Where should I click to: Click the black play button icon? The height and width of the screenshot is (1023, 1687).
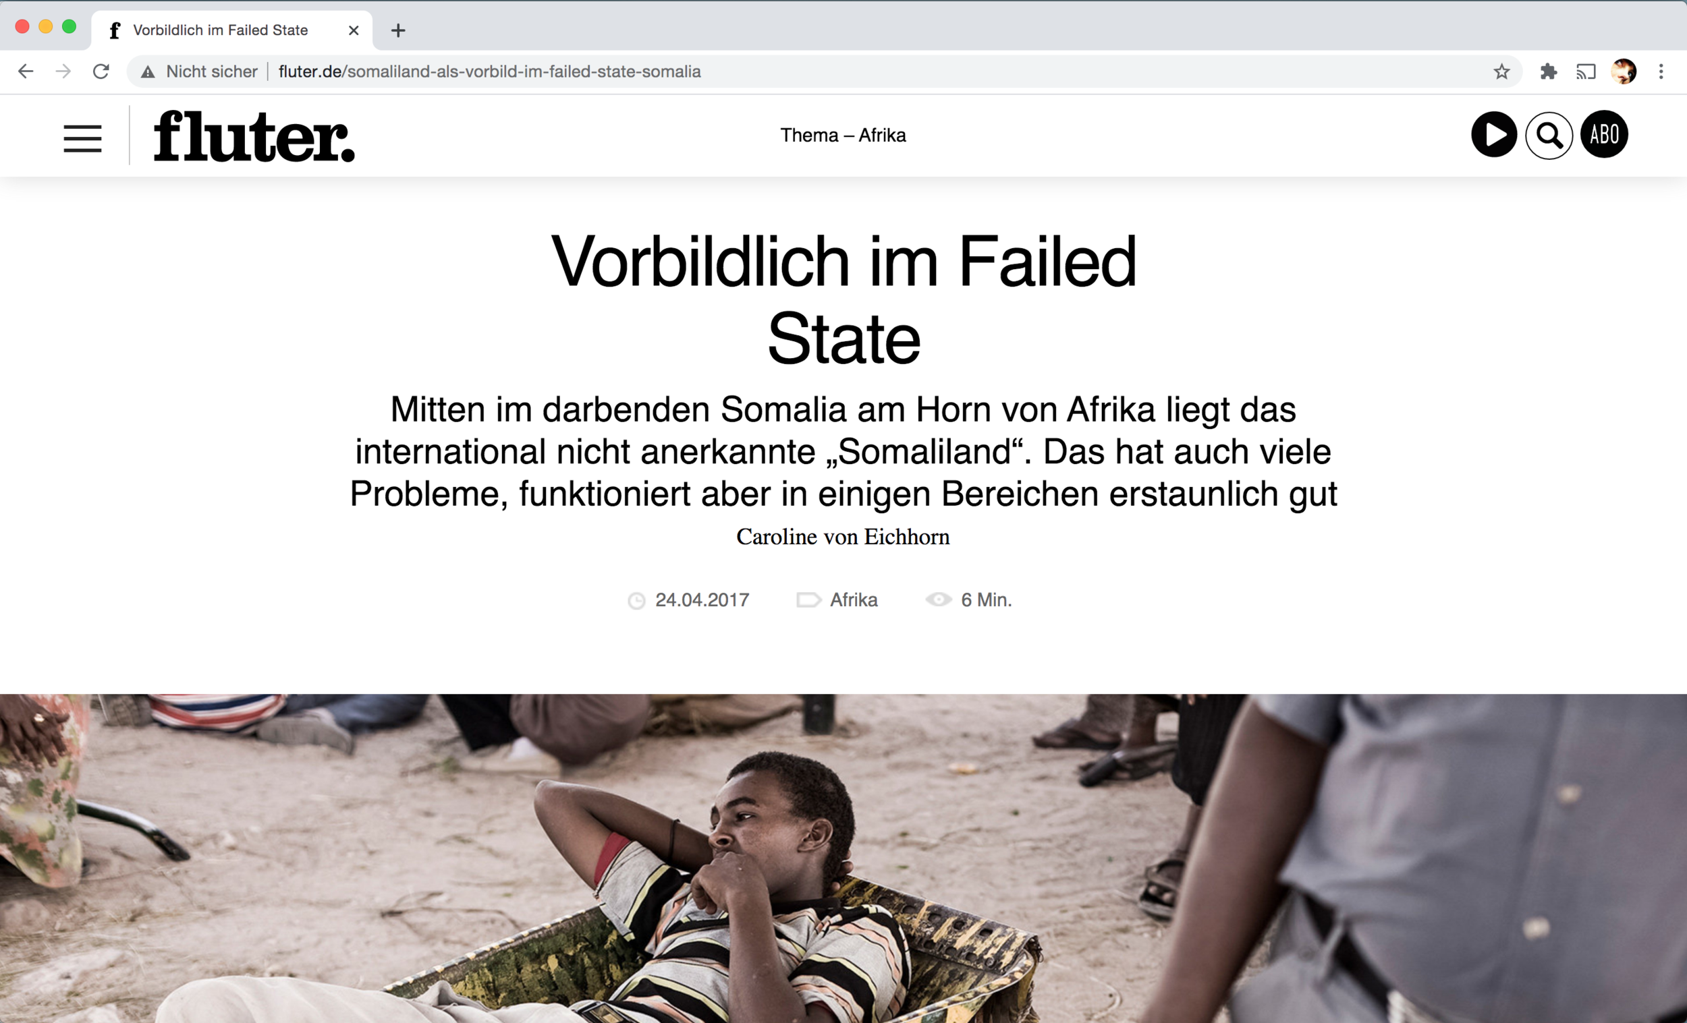[1493, 134]
